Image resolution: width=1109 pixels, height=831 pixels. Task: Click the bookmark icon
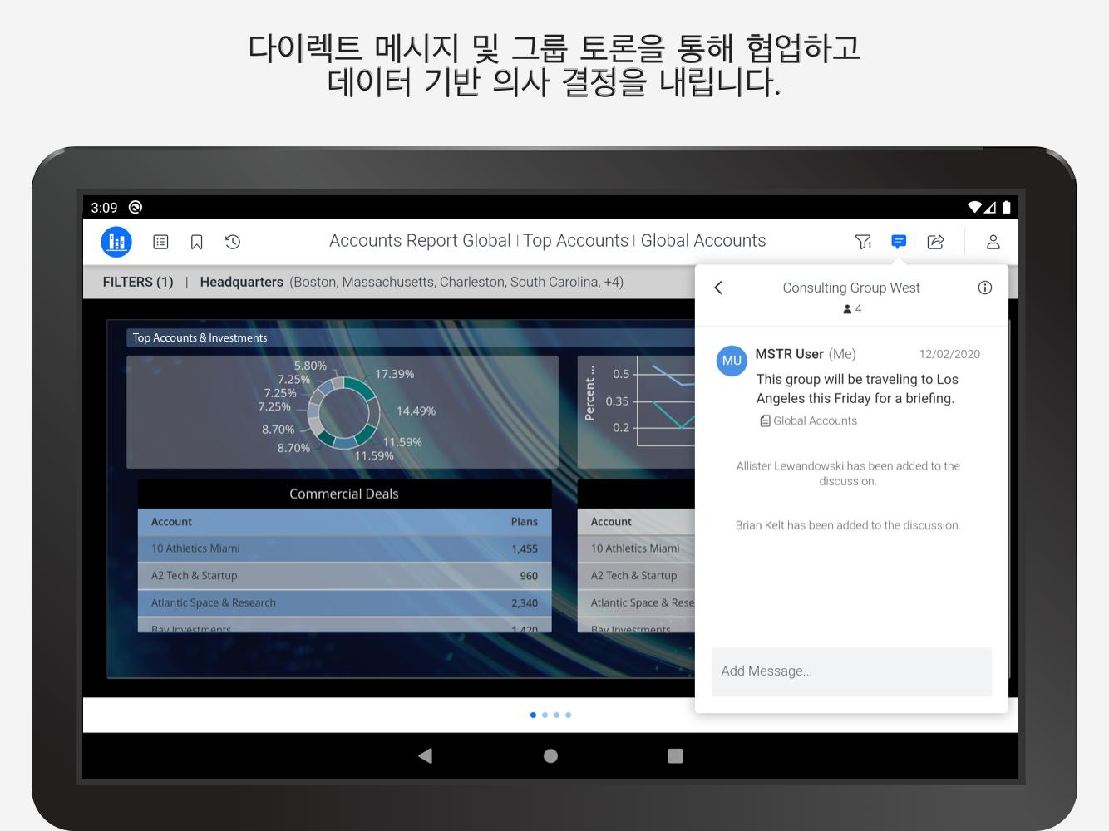tap(197, 242)
